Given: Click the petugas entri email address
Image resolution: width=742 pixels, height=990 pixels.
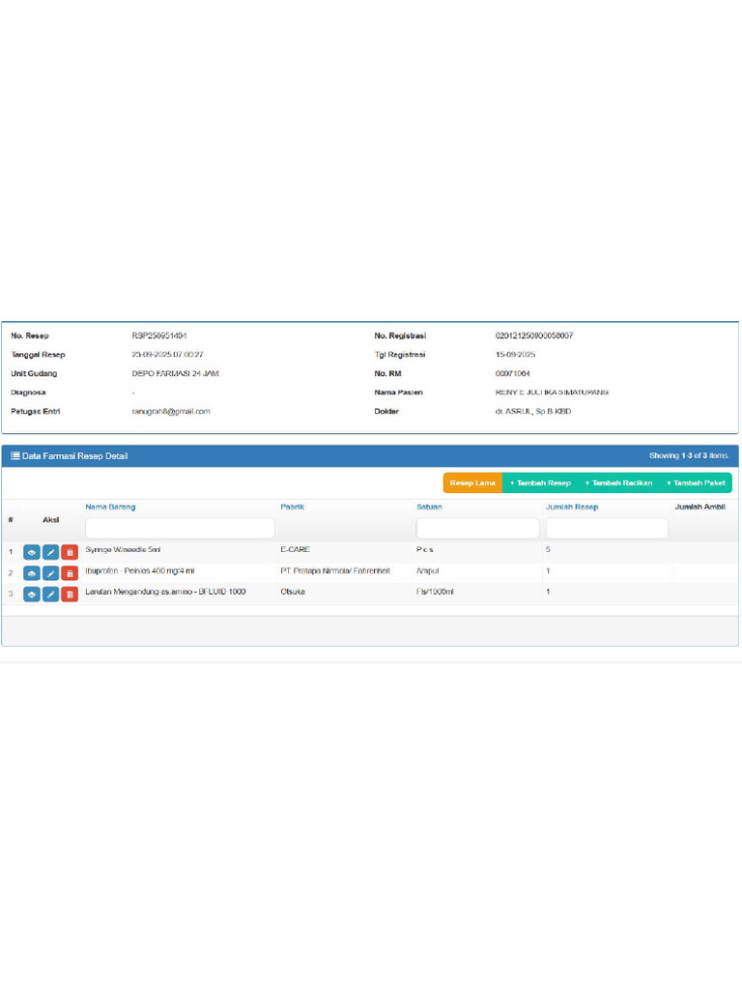Looking at the screenshot, I should click(x=171, y=412).
